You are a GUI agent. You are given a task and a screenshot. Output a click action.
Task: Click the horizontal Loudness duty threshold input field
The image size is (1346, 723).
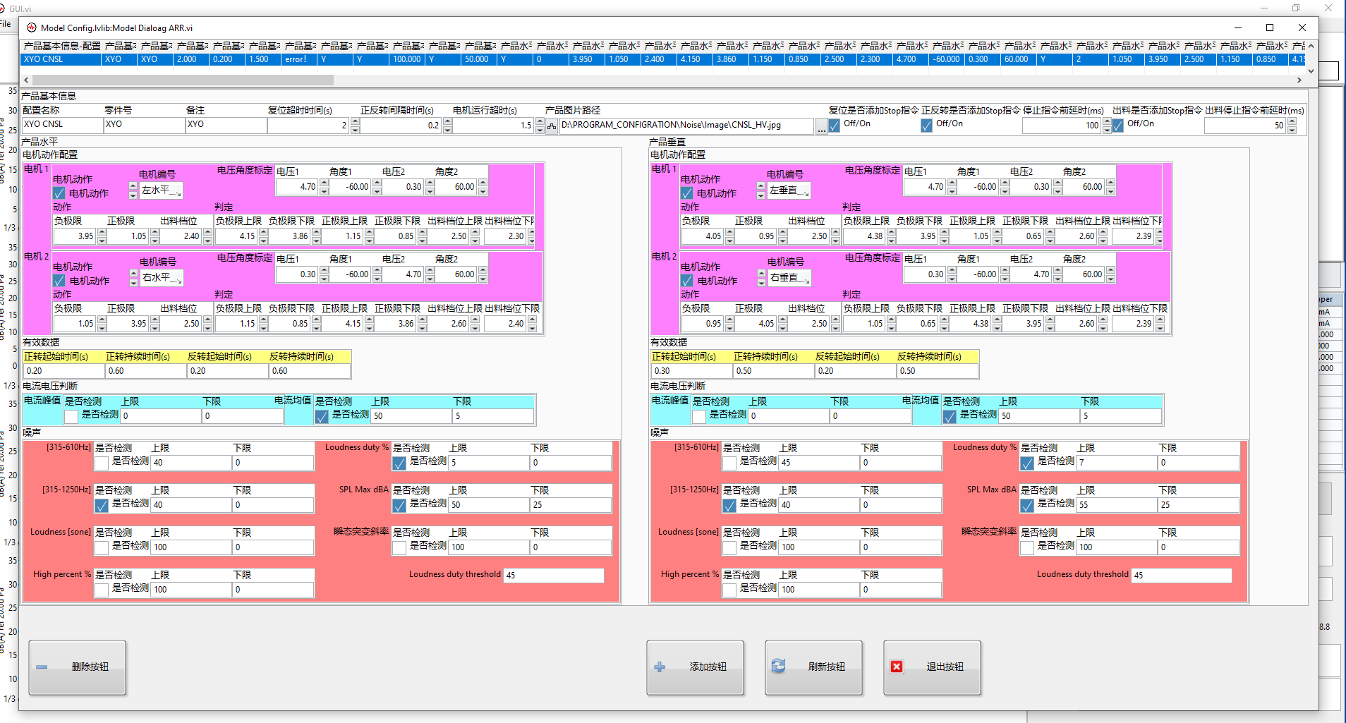553,575
